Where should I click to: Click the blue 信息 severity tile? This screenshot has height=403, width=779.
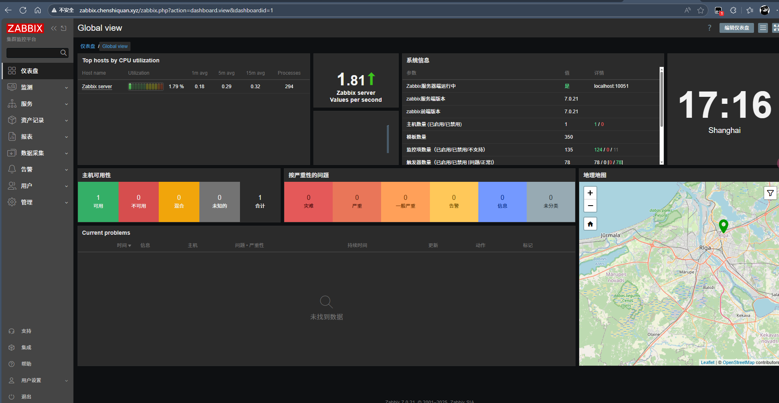pos(502,202)
